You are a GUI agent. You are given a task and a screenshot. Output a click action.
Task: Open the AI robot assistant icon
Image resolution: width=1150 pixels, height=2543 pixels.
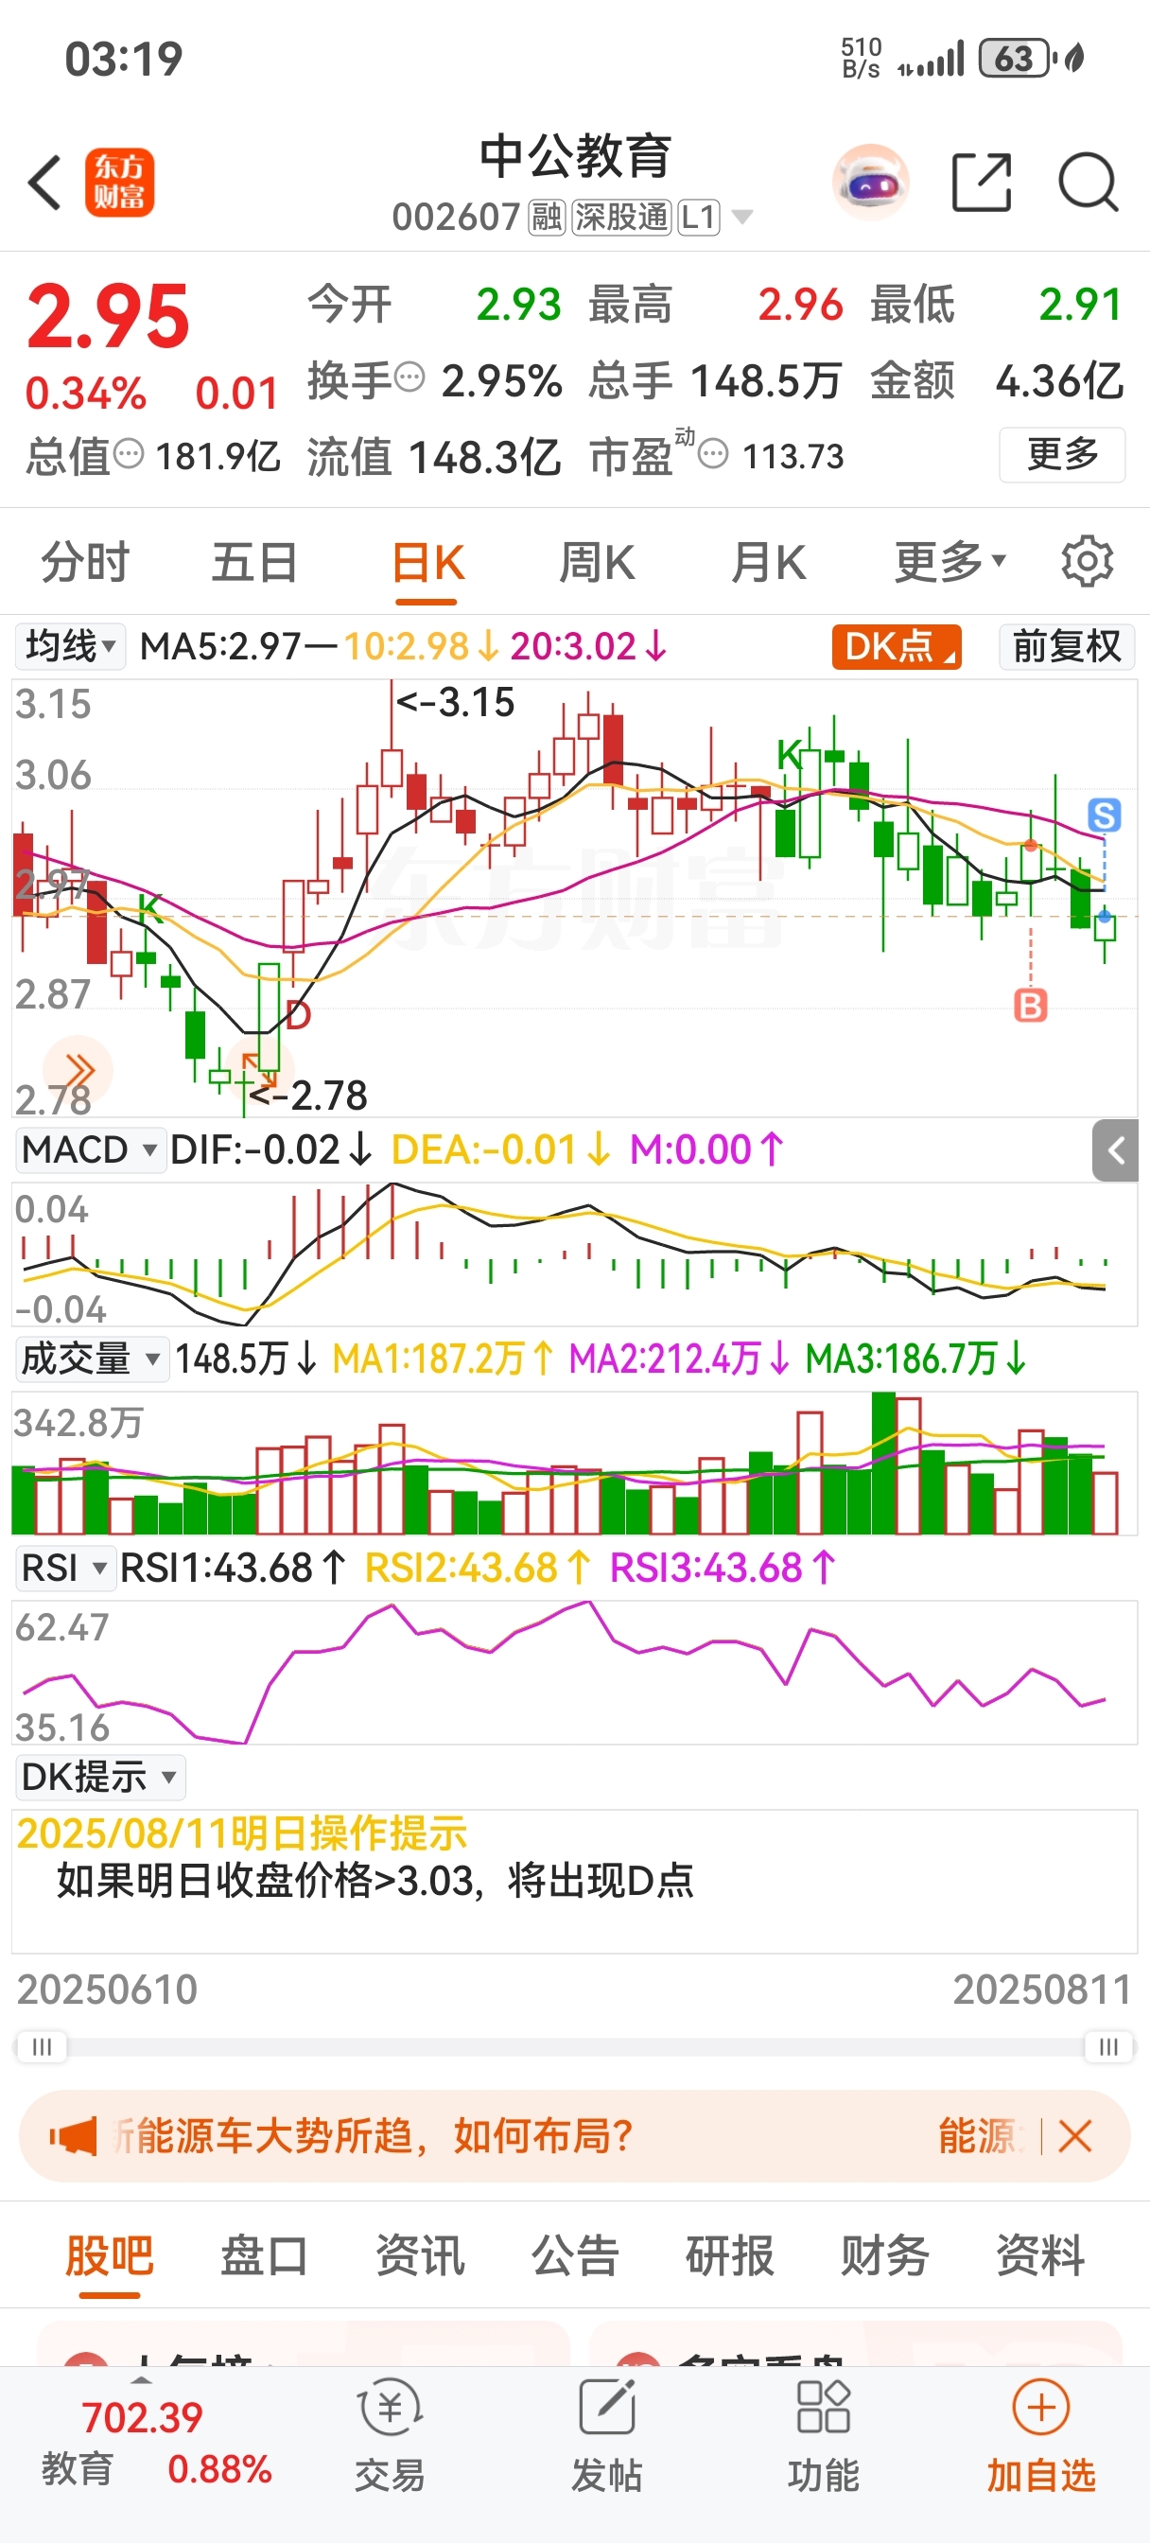[870, 183]
